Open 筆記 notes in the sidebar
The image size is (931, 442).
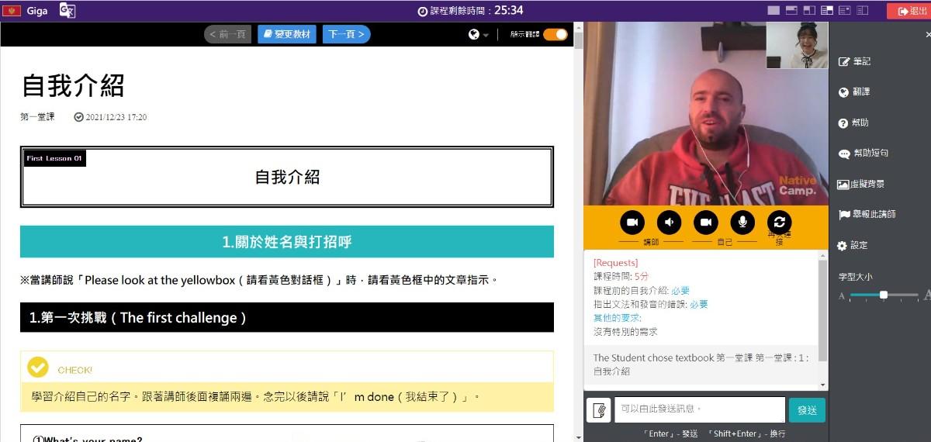855,61
